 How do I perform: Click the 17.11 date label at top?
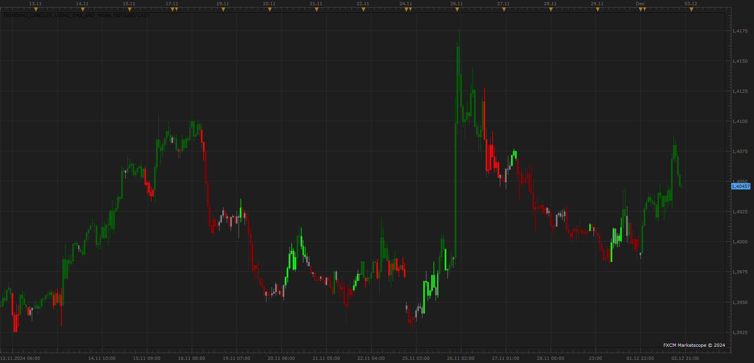[172, 4]
